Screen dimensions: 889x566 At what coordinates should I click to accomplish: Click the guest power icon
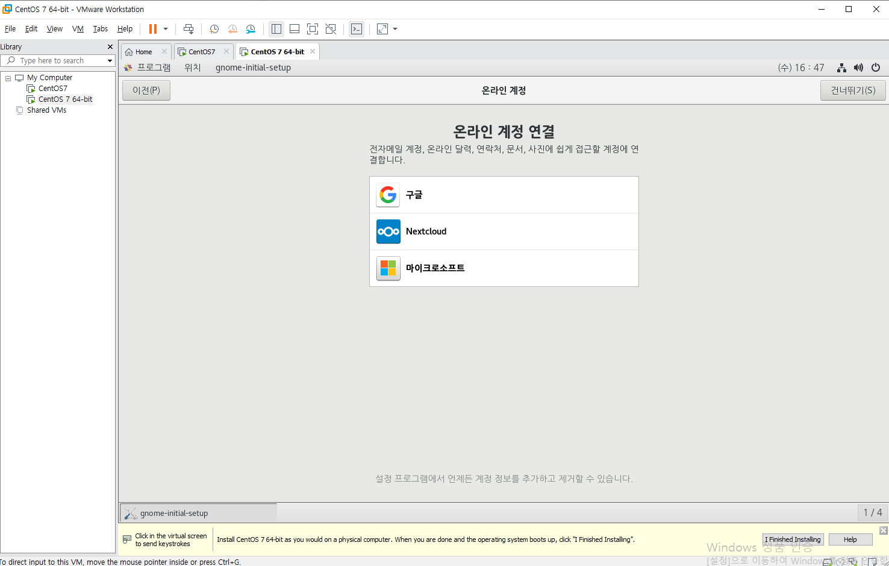[876, 68]
